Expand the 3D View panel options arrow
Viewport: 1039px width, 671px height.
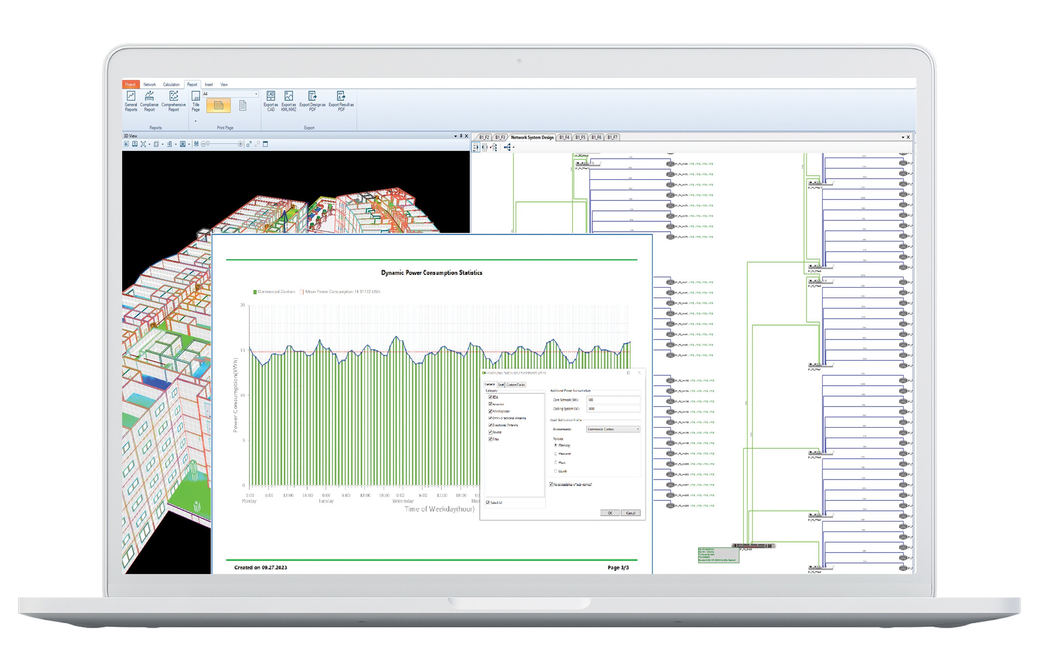click(456, 136)
